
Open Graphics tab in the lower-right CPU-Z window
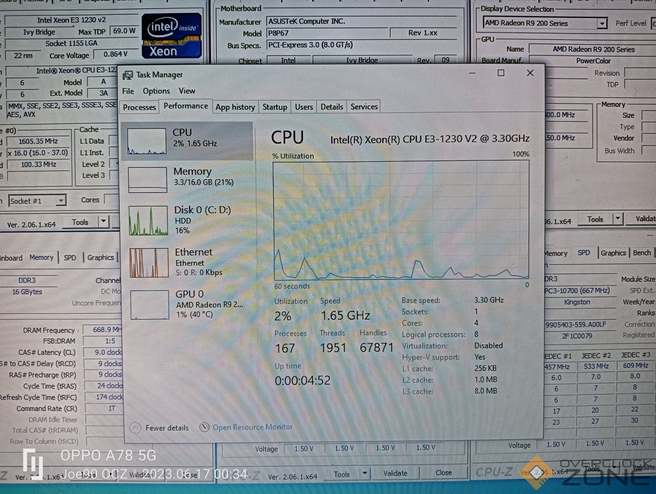(x=613, y=253)
